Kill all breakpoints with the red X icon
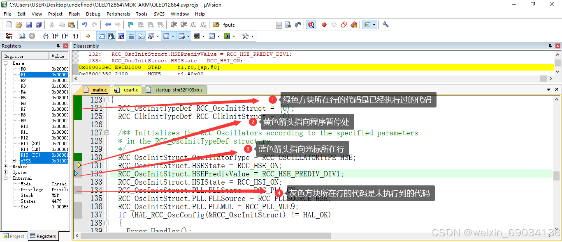 [354, 25]
